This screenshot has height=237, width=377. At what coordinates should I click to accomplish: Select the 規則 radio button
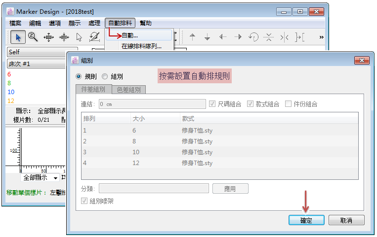coord(79,76)
